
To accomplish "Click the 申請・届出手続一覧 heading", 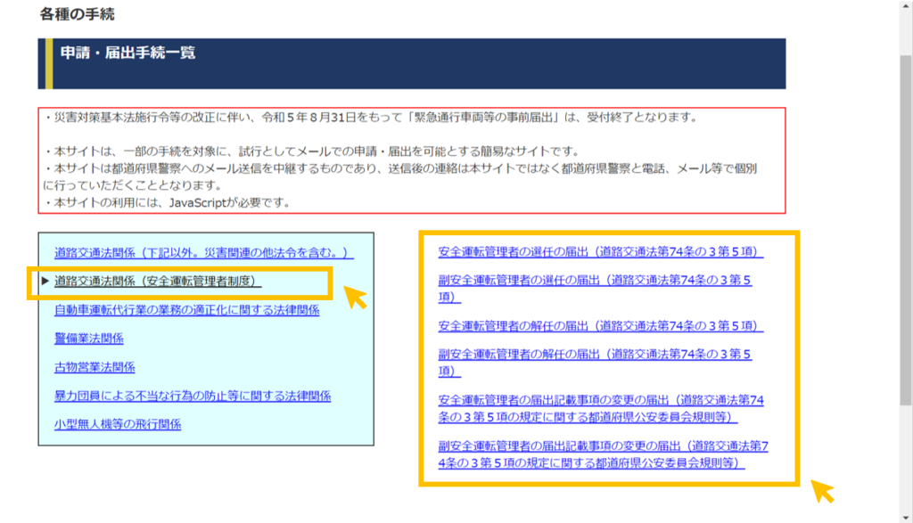I will 127,53.
